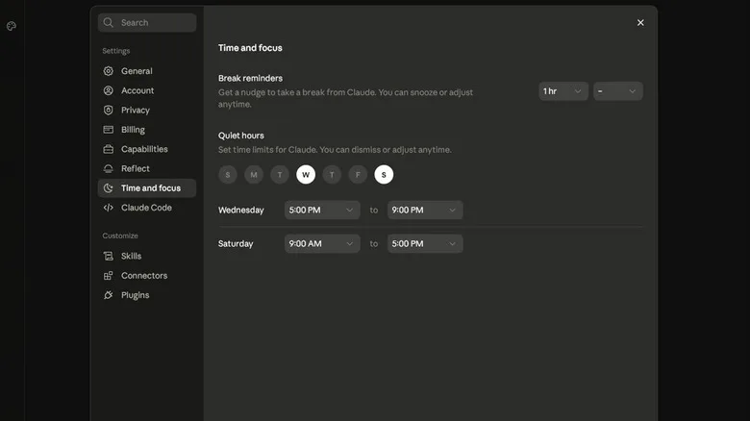Open the 1 hr break reminder dropdown
Screen dimensions: 750x421
pos(562,91)
